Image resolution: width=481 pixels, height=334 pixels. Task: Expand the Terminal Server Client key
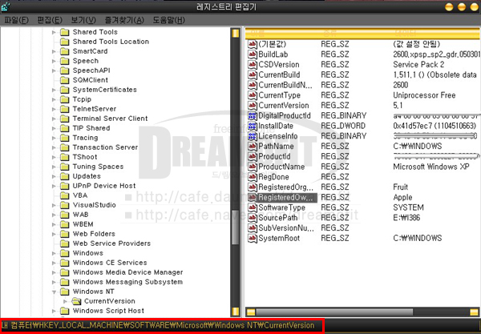coord(54,119)
